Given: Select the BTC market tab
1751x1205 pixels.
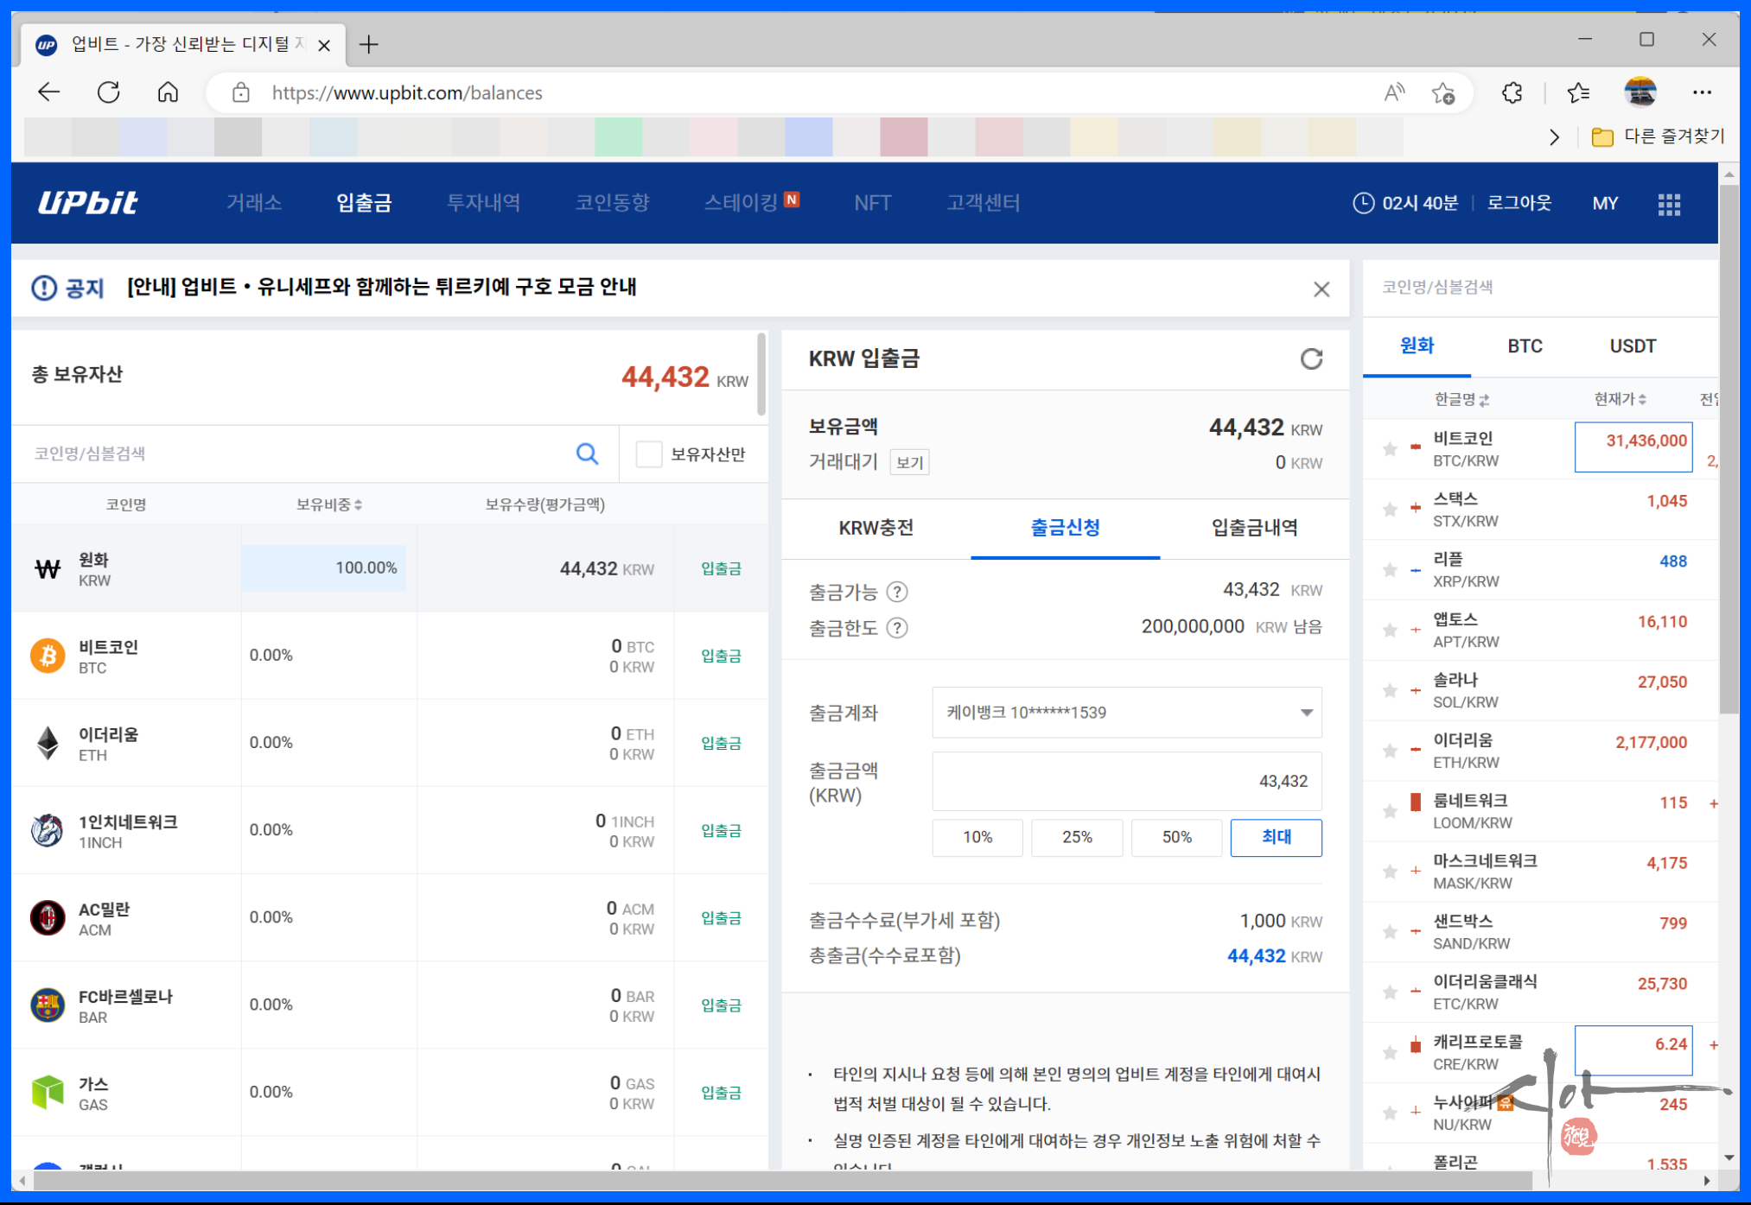Looking at the screenshot, I should (1525, 346).
